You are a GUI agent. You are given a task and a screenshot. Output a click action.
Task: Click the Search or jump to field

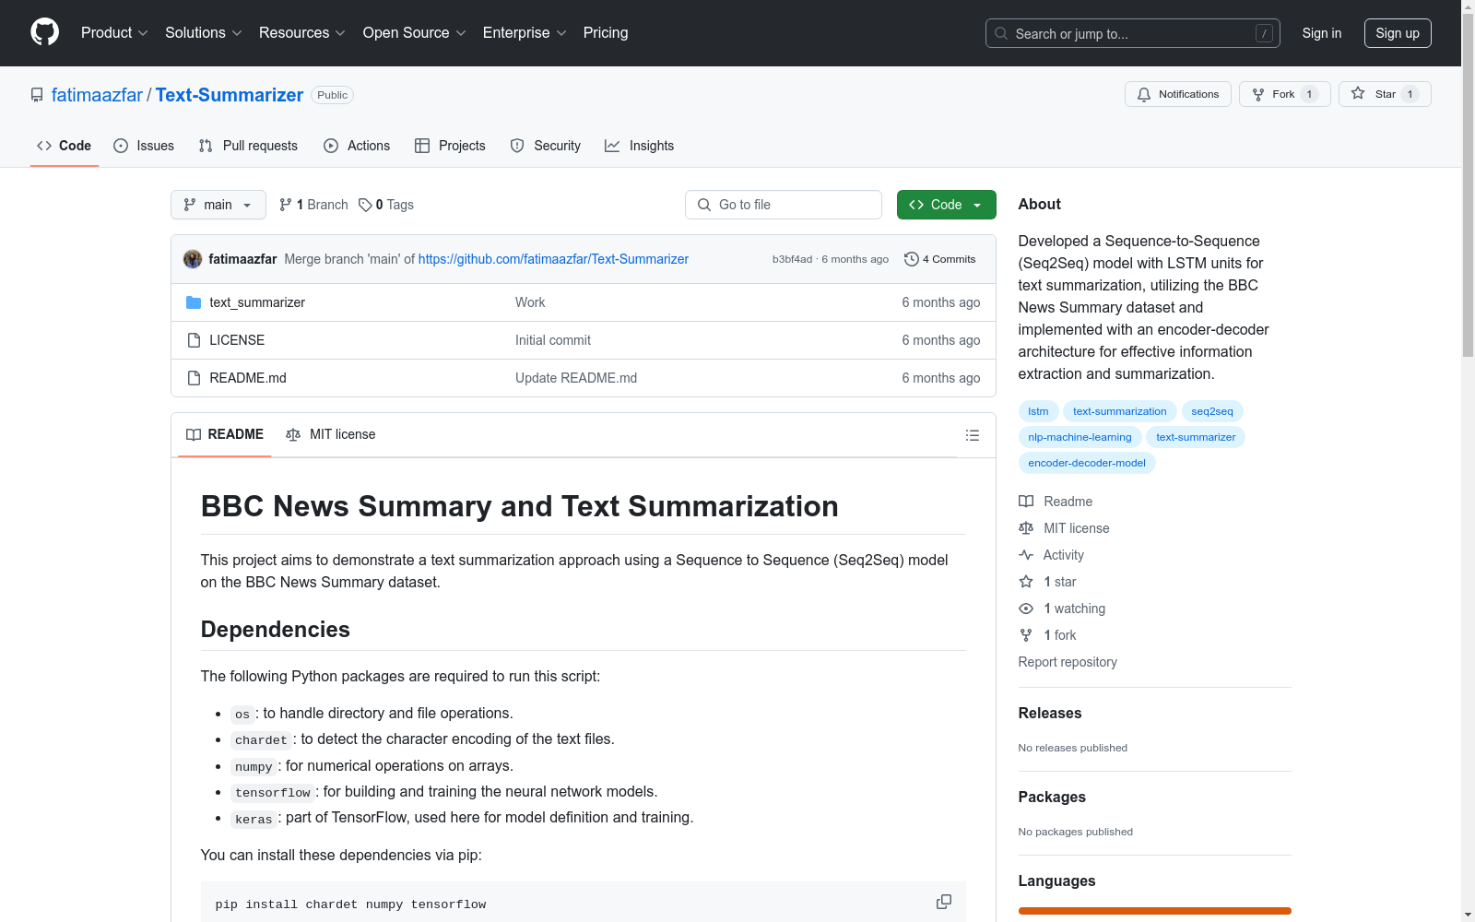[1133, 33]
